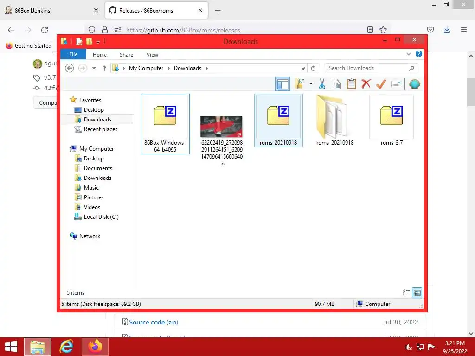Image resolution: width=475 pixels, height=356 pixels.
Task: Click the Firefox address bar URL
Action: [x=183, y=30]
